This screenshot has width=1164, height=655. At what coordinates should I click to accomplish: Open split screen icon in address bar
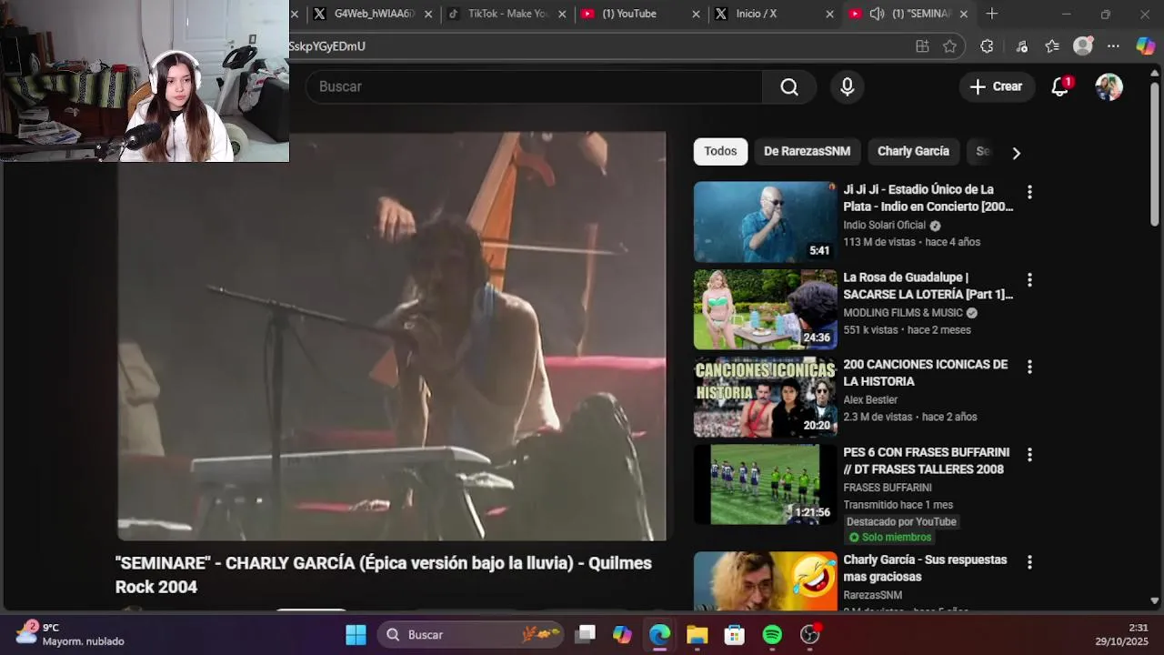tap(922, 46)
